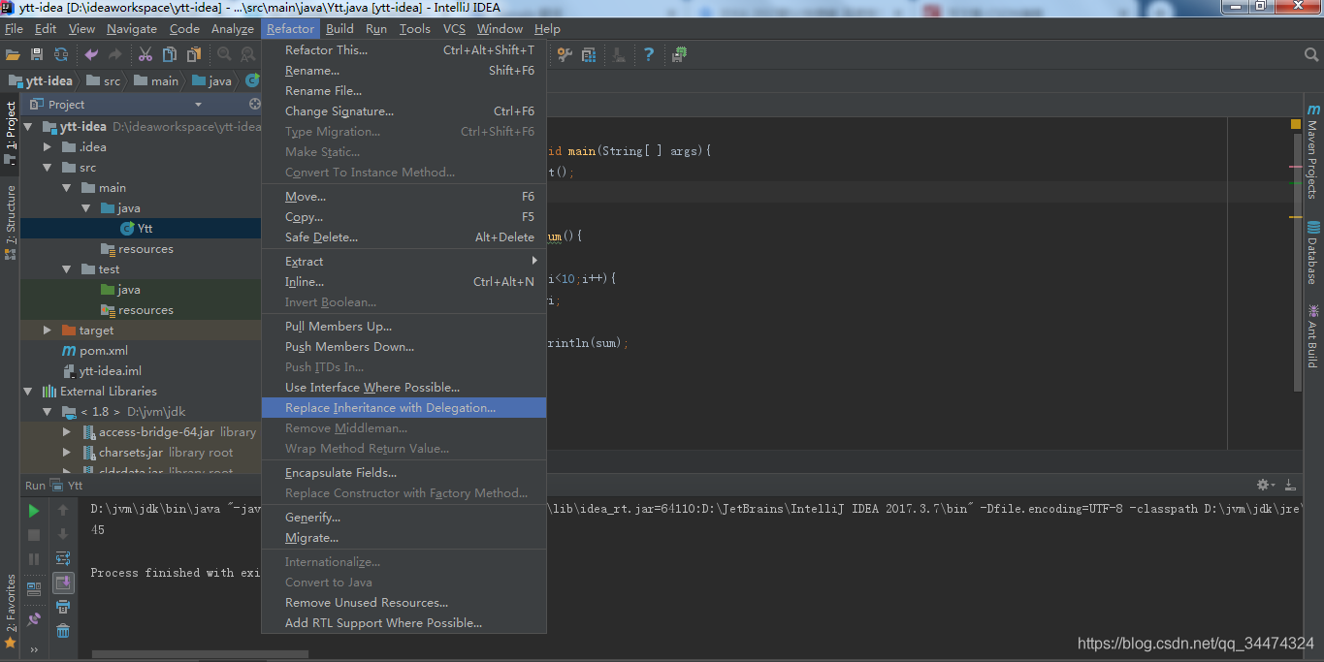Collapse the src folder arrow
1324x662 pixels.
point(48,168)
